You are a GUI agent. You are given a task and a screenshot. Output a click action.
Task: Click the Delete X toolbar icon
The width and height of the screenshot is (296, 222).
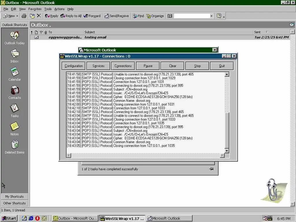point(39,16)
